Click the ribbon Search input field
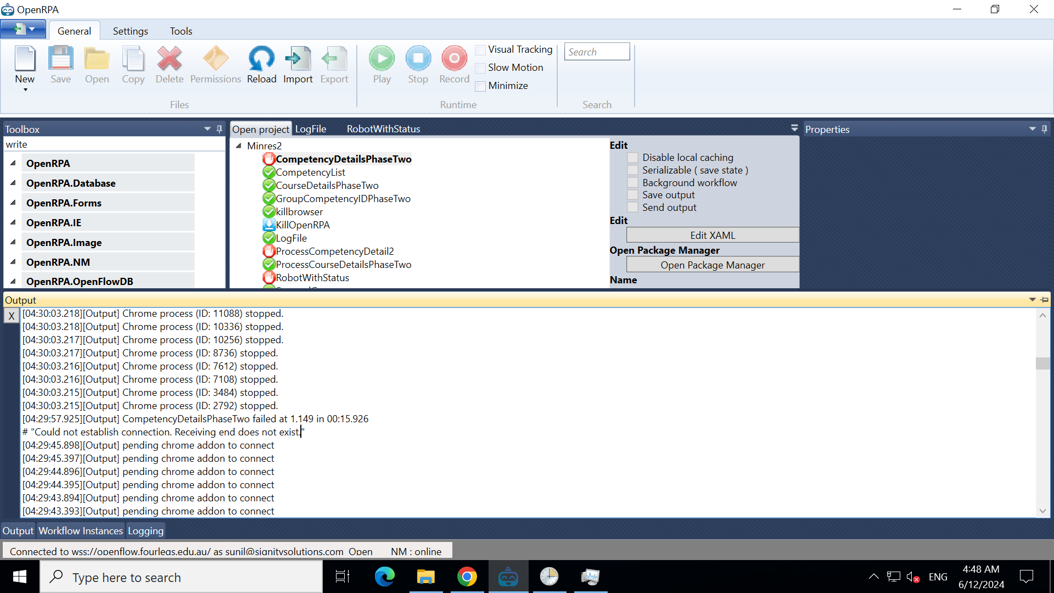Screen dimensions: 1054x593 tap(597, 52)
